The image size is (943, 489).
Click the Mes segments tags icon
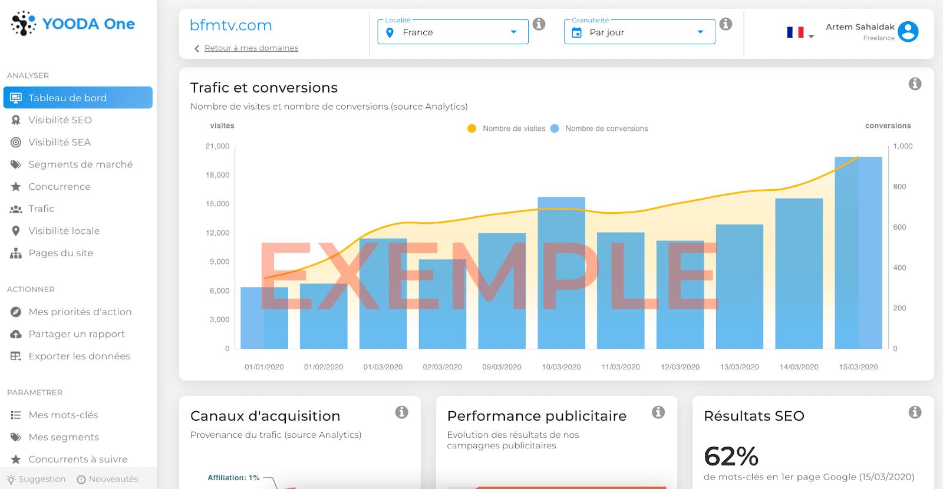pos(16,437)
